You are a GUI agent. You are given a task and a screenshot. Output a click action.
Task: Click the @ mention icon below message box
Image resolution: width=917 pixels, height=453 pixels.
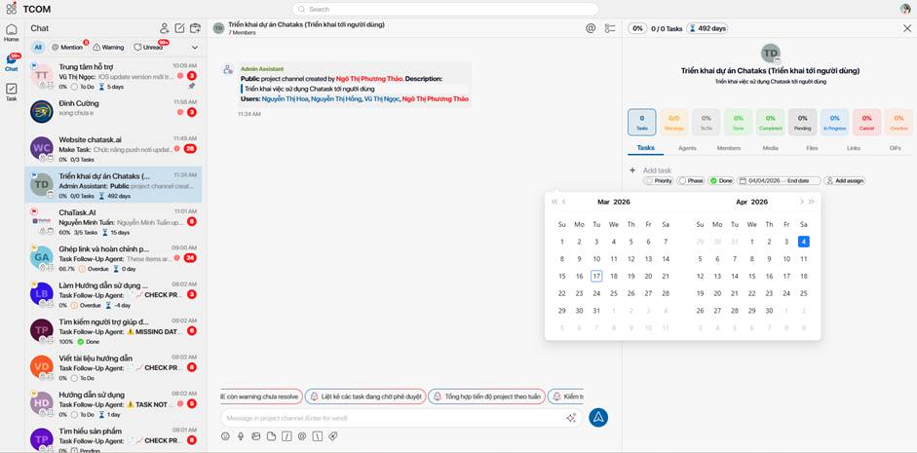[302, 436]
